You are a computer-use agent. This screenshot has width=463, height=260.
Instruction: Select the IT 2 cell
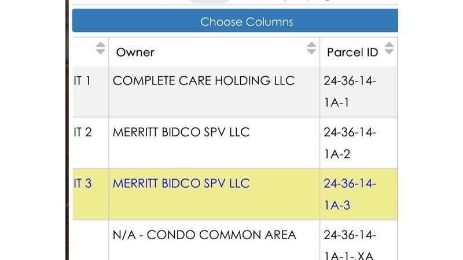83,132
